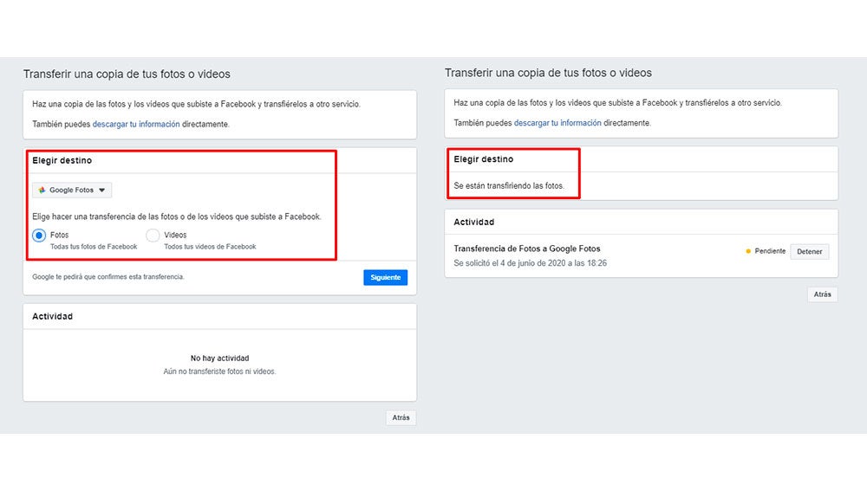This screenshot has height=491, width=867.
Task: Click 'Todos tus videos de Facebook' caption
Action: point(210,247)
